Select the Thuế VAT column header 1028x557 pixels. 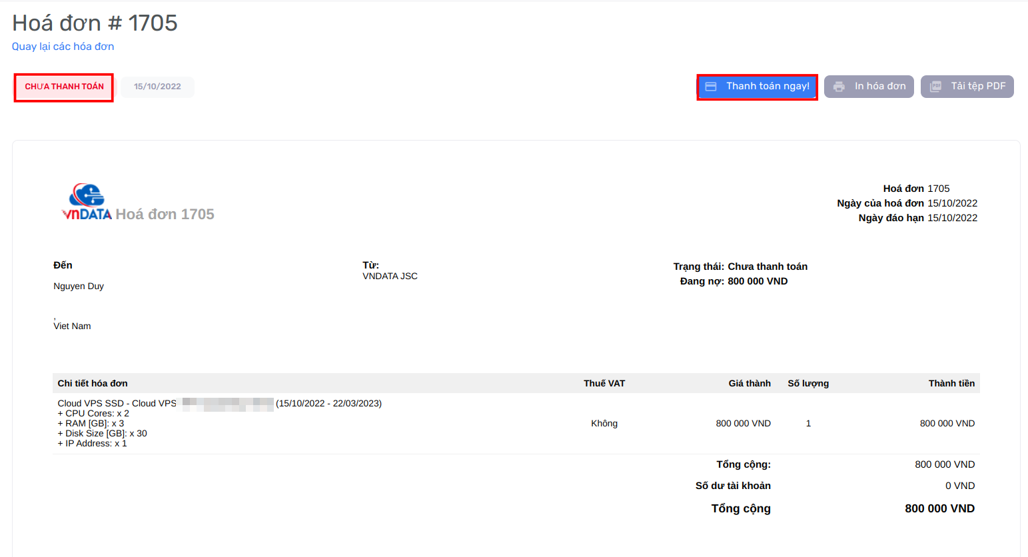coord(604,383)
